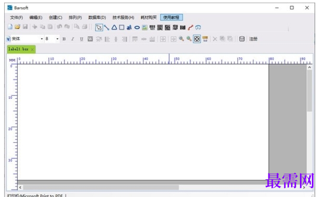Open an existing label file

pyautogui.click(x=18, y=27)
